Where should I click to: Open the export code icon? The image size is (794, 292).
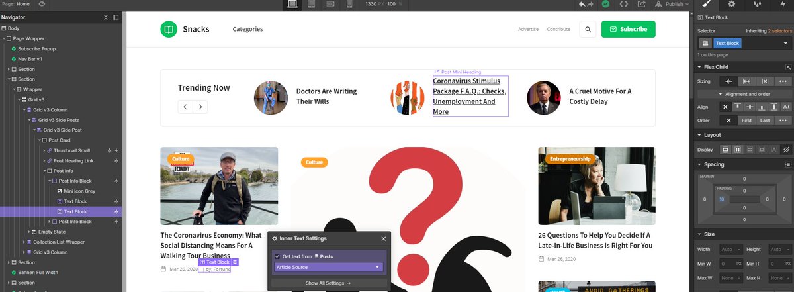coord(623,4)
